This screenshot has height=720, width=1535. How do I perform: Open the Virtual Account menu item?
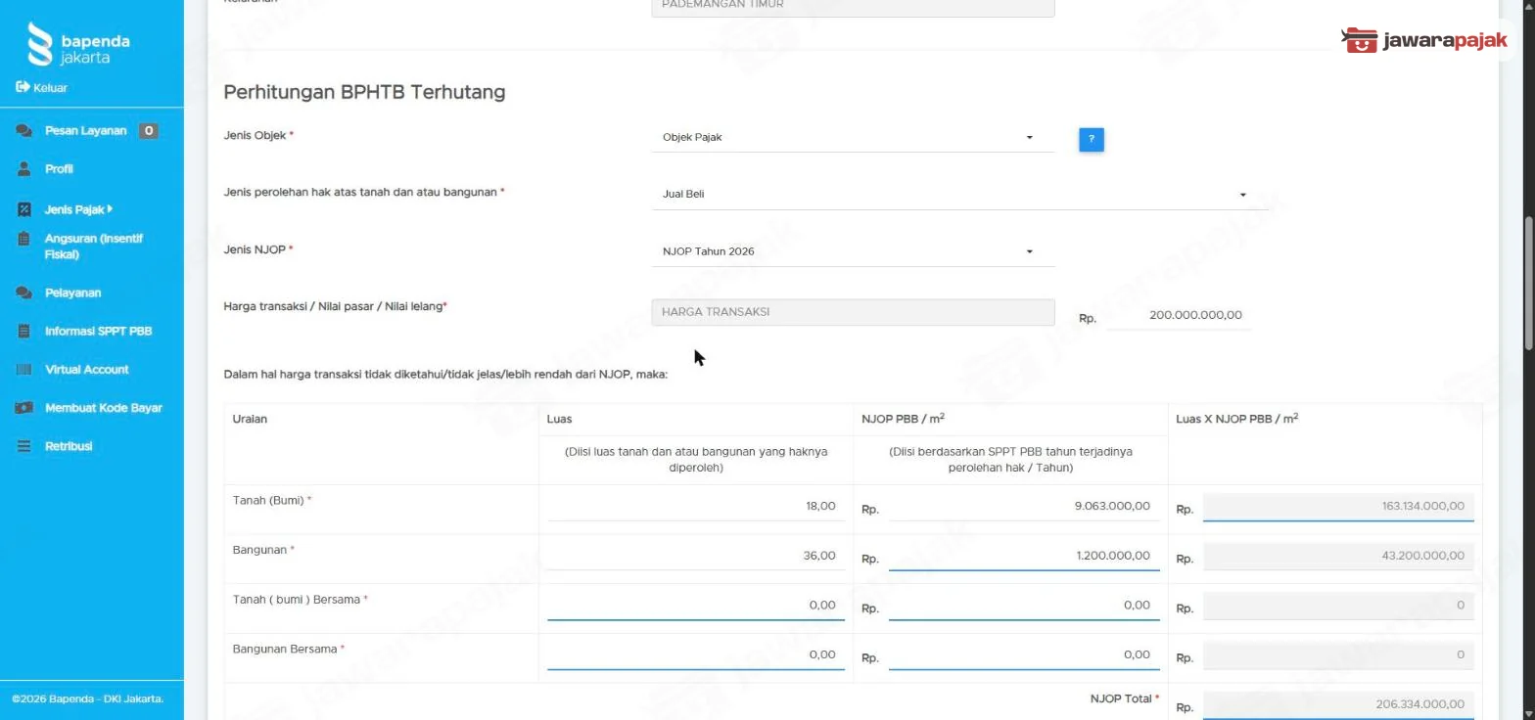click(87, 370)
